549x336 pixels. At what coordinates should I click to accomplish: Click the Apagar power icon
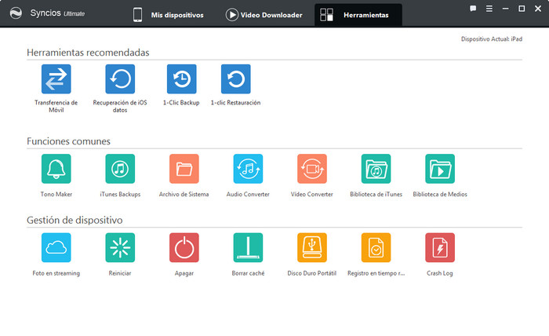[x=184, y=247]
